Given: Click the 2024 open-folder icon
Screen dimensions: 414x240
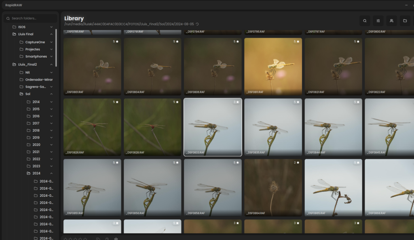Looking at the screenshot, I should pos(29,173).
